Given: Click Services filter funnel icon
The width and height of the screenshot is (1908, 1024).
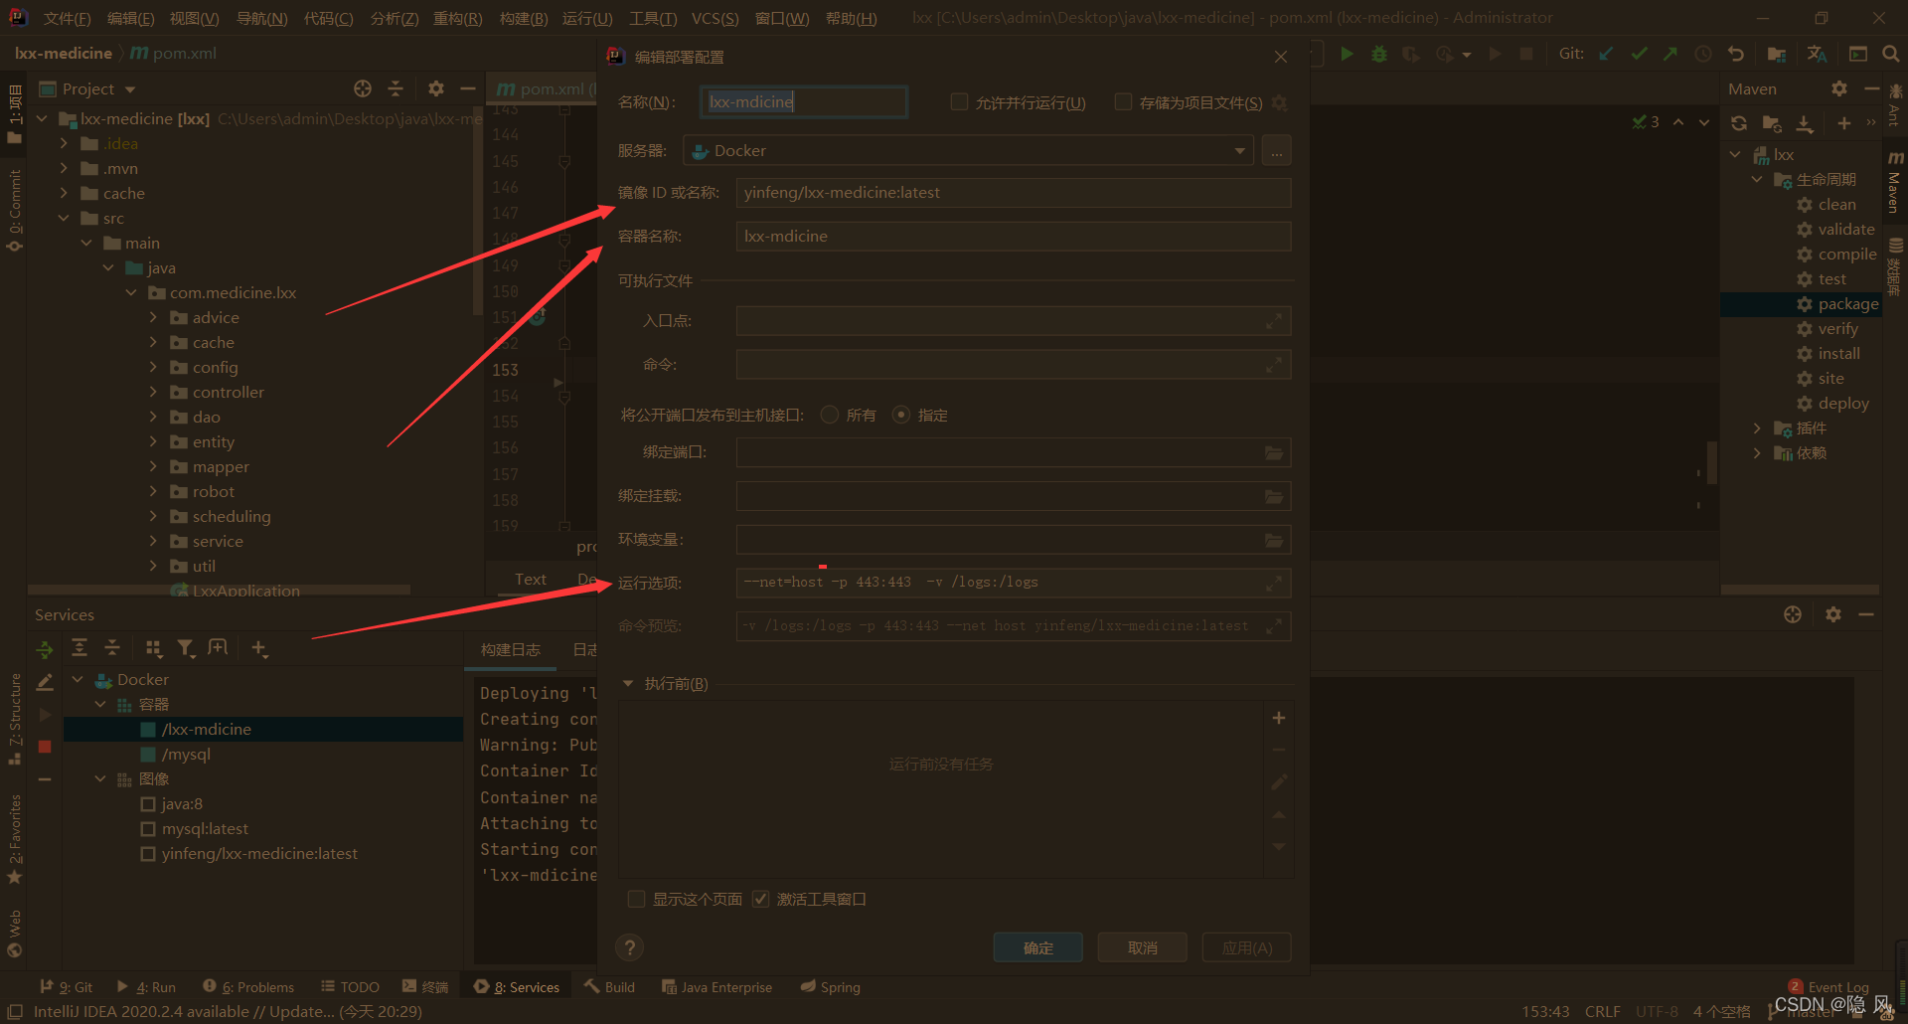Looking at the screenshot, I should (x=186, y=648).
